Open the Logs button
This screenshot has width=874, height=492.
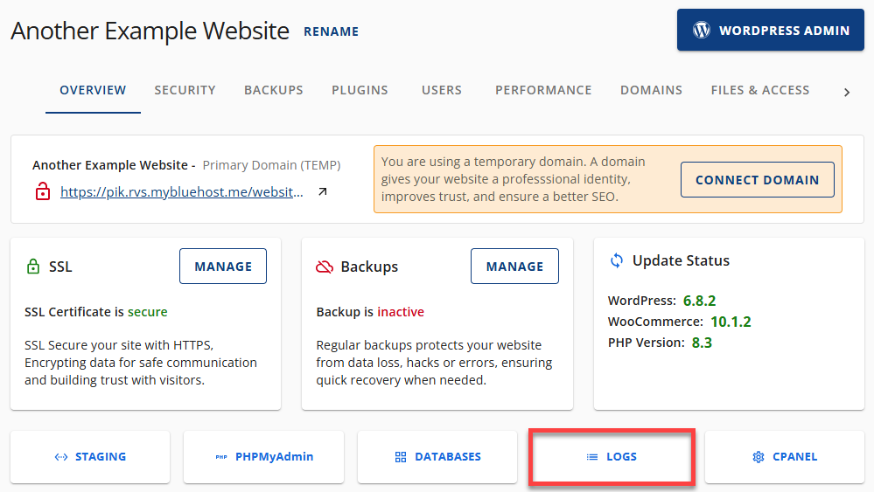pos(612,457)
